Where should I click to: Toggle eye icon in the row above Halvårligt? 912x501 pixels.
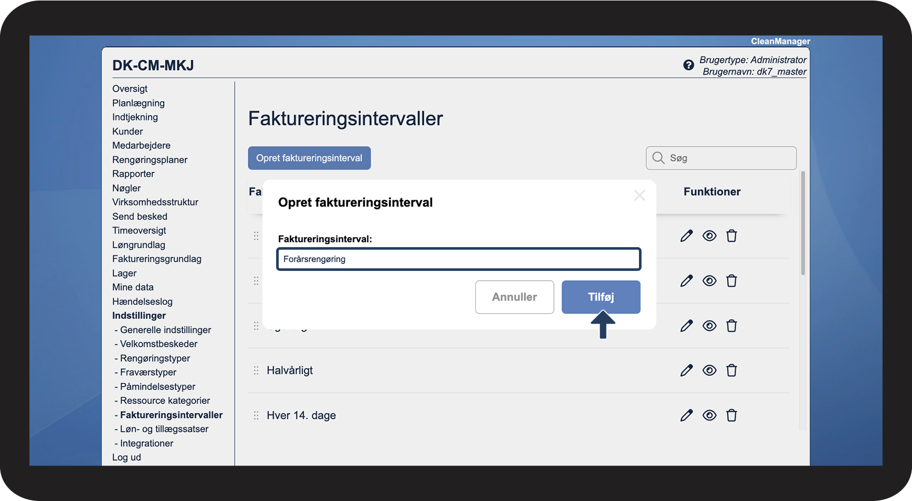710,326
